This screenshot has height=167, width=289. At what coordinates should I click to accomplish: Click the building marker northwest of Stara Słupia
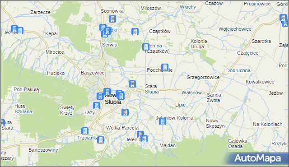pyautogui.click(x=132, y=84)
